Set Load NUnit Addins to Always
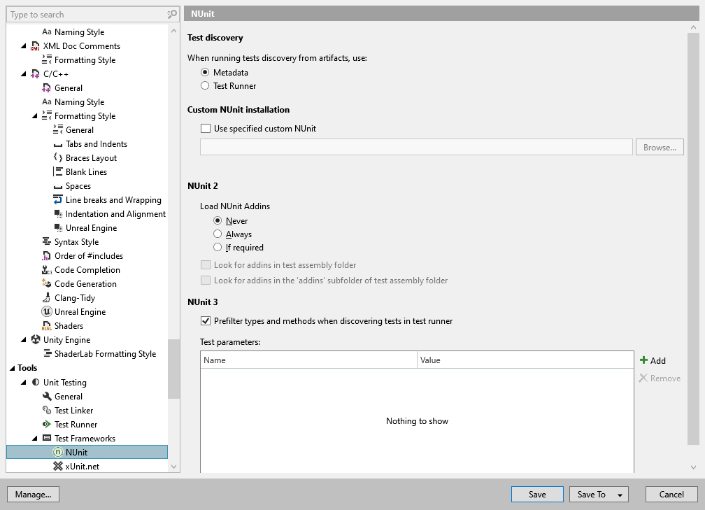The height and width of the screenshot is (510, 705). (x=218, y=233)
